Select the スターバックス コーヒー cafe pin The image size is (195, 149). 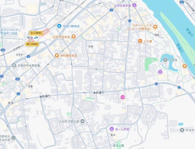point(155,27)
